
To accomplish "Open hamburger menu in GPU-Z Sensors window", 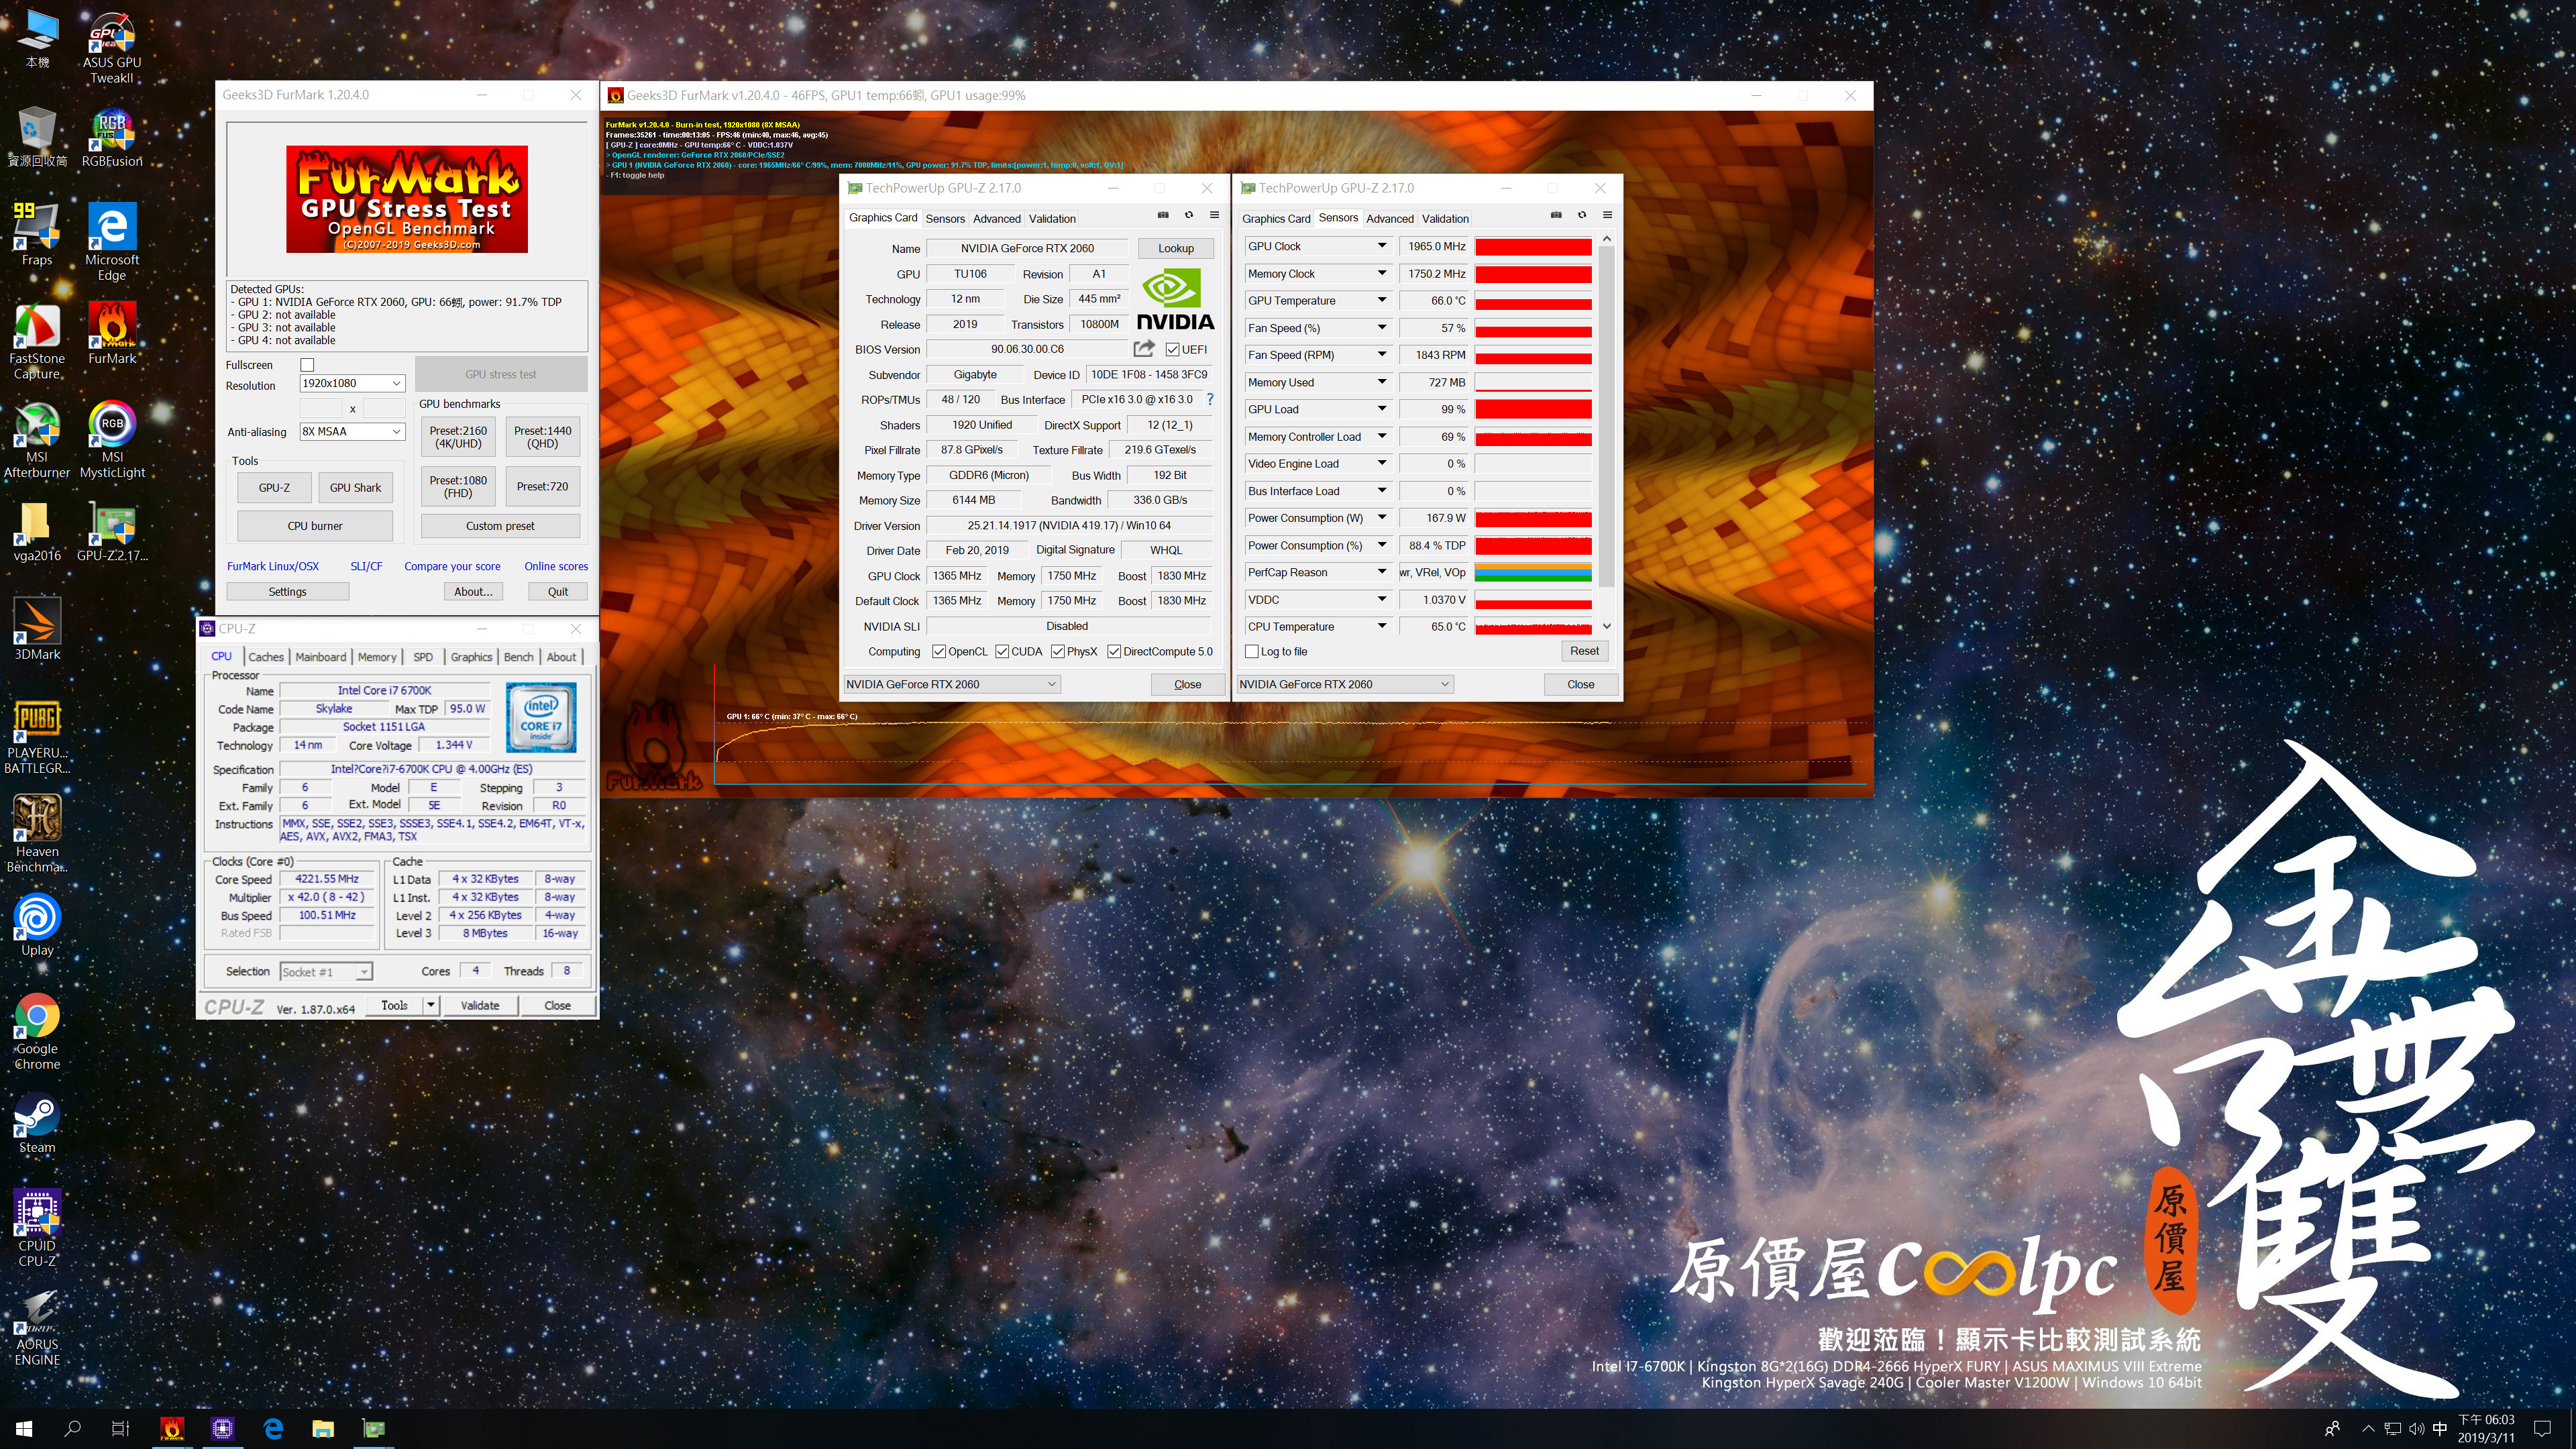I will point(1608,215).
